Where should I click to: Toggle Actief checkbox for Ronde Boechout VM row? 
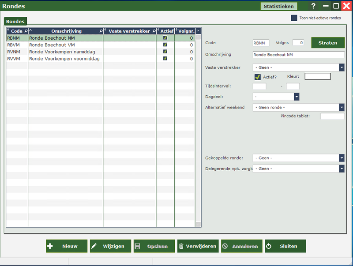165,45
